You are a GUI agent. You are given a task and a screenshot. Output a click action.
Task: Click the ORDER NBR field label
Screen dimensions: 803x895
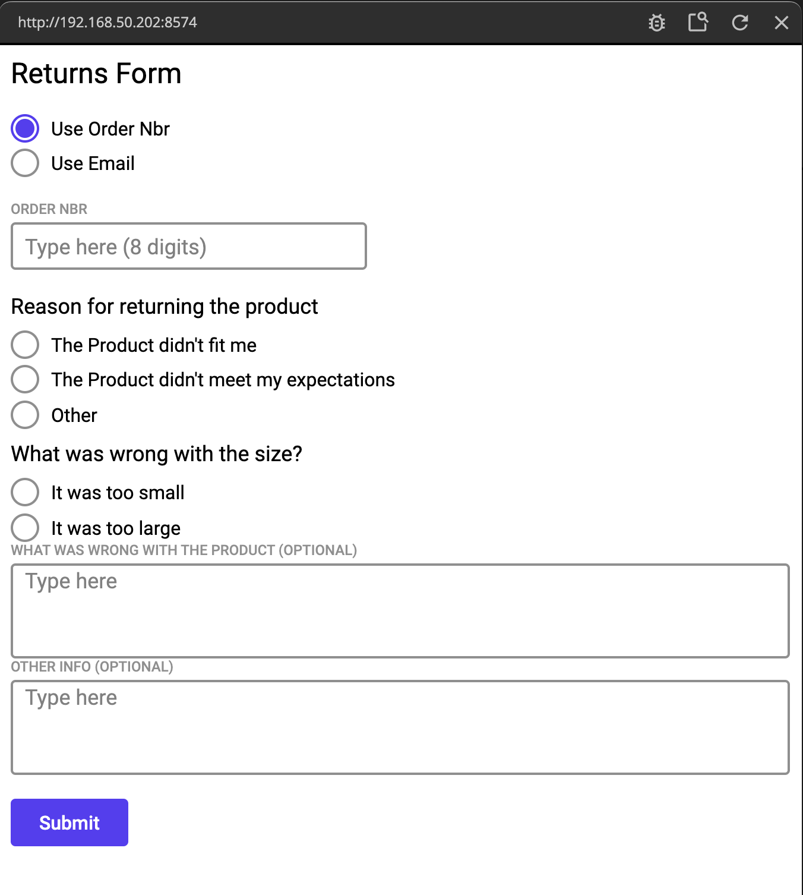pyautogui.click(x=49, y=209)
